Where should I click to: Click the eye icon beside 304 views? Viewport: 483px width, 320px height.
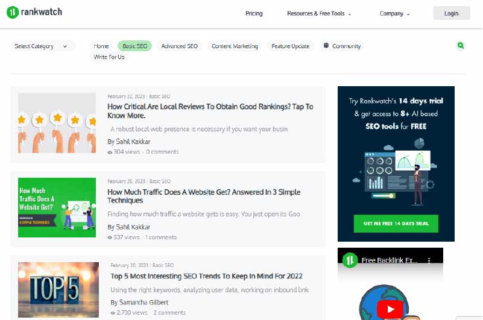(x=110, y=152)
